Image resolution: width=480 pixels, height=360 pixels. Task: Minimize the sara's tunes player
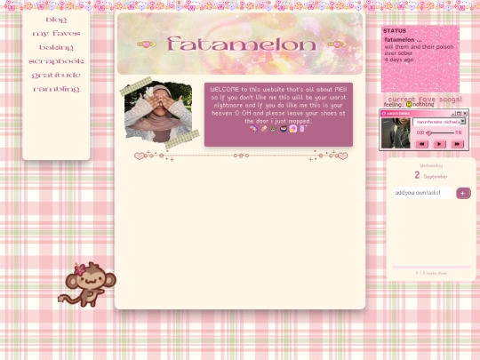(x=453, y=114)
